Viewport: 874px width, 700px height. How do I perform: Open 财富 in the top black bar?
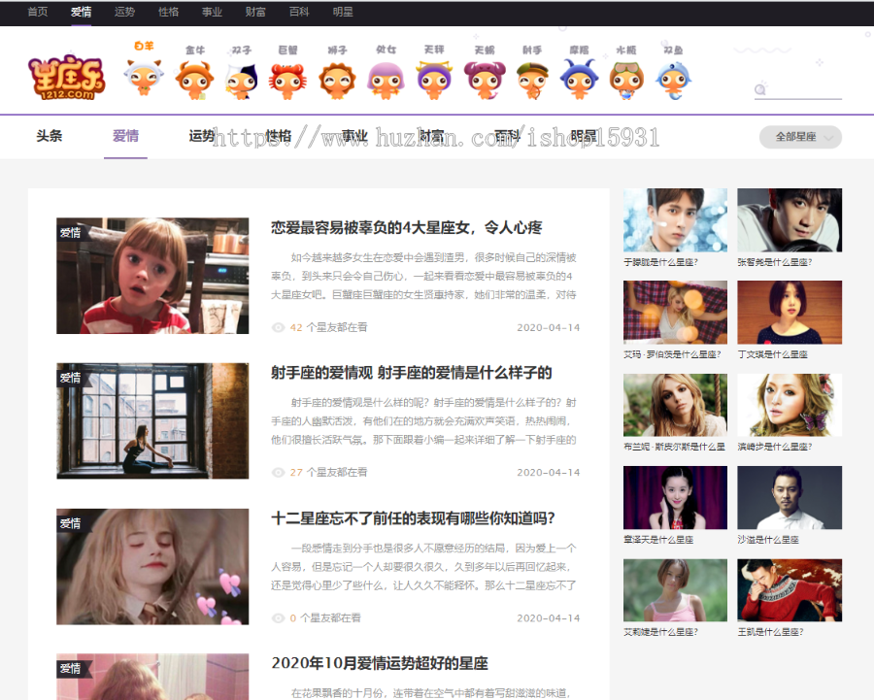pos(255,12)
